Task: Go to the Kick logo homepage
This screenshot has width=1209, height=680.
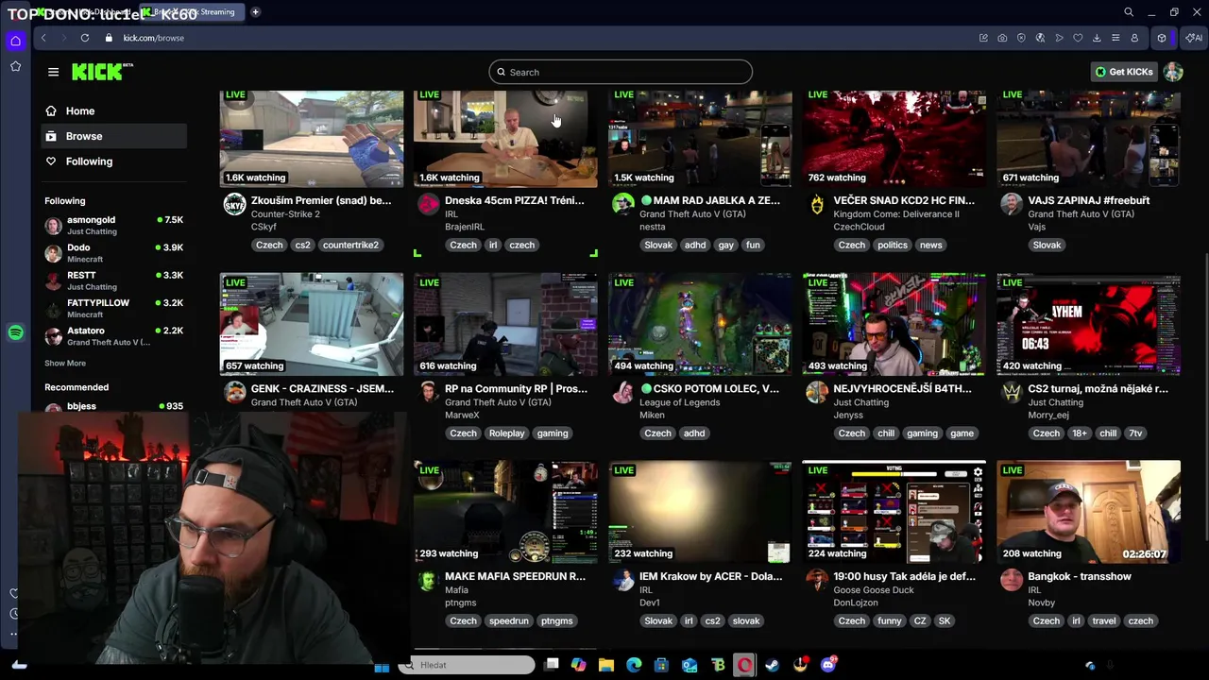Action: pos(102,72)
